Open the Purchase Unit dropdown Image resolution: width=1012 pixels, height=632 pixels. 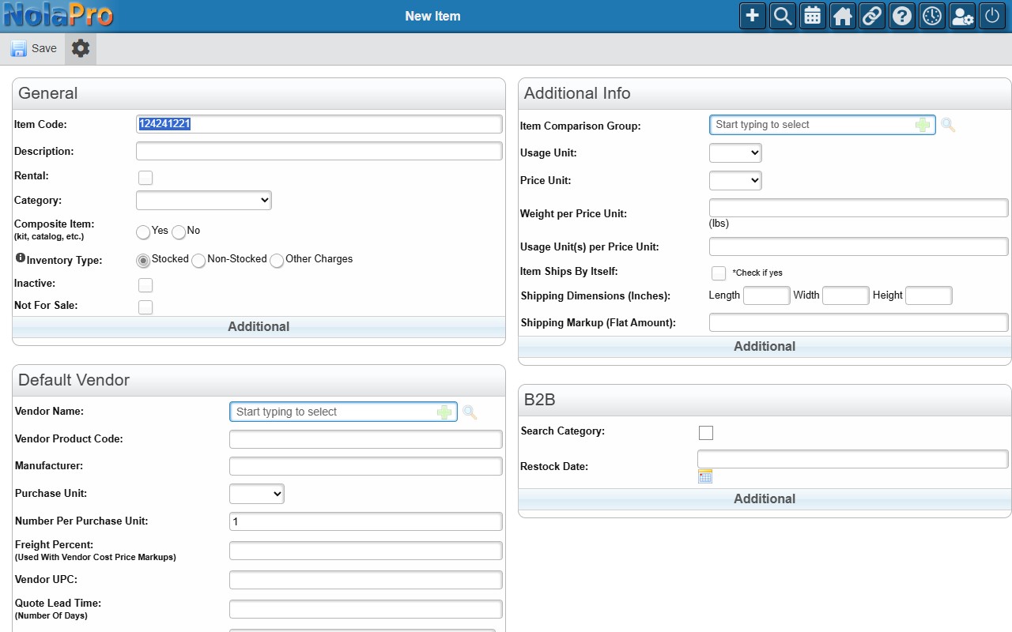(x=256, y=494)
